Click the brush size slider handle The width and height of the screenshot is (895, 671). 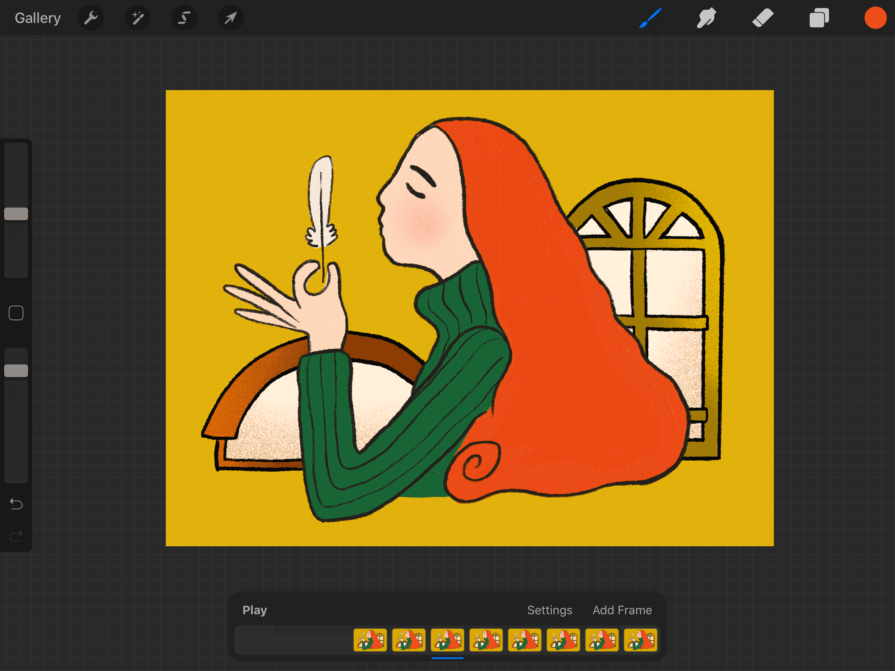(x=16, y=214)
